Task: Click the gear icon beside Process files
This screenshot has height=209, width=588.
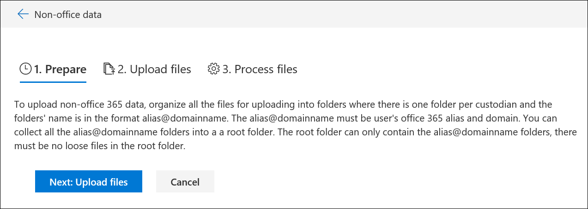Action: [x=213, y=69]
